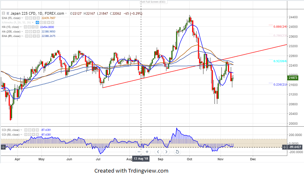The width and height of the screenshot is (304, 175).
Task: Open the upper CCI (50, close) dropdown arrow
Action: 21,130
